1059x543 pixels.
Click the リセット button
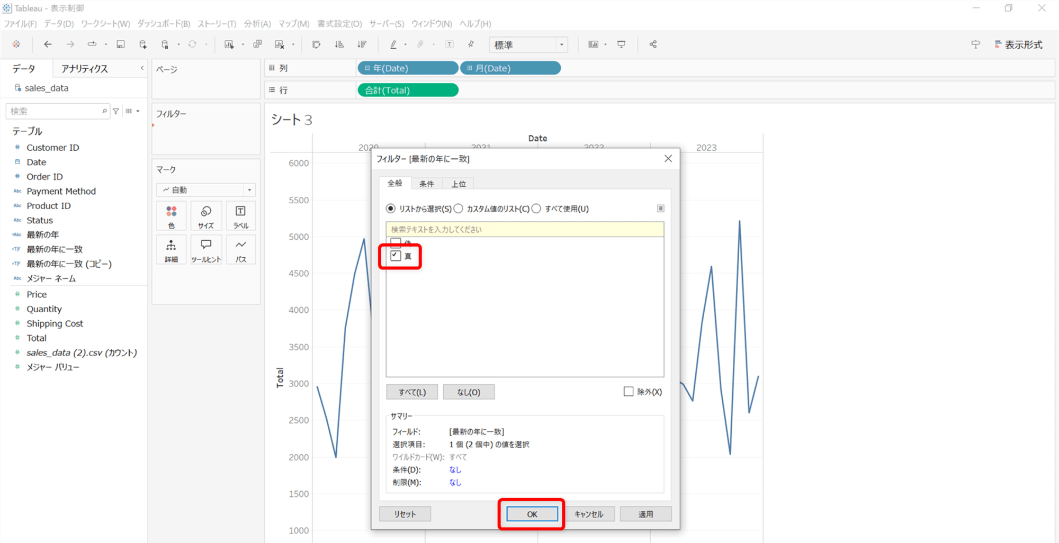tap(405, 514)
